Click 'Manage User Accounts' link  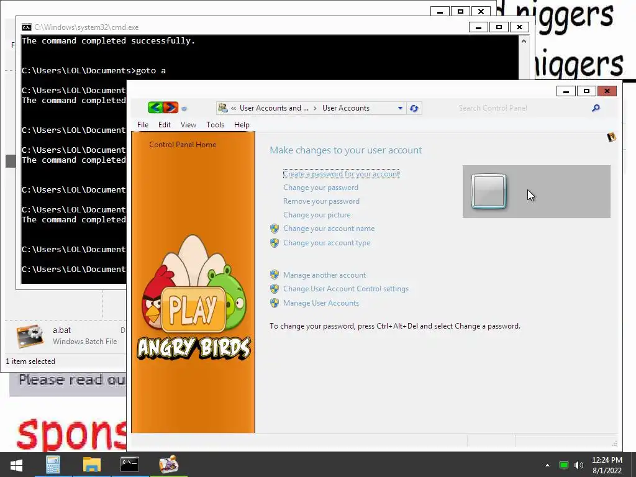point(321,303)
